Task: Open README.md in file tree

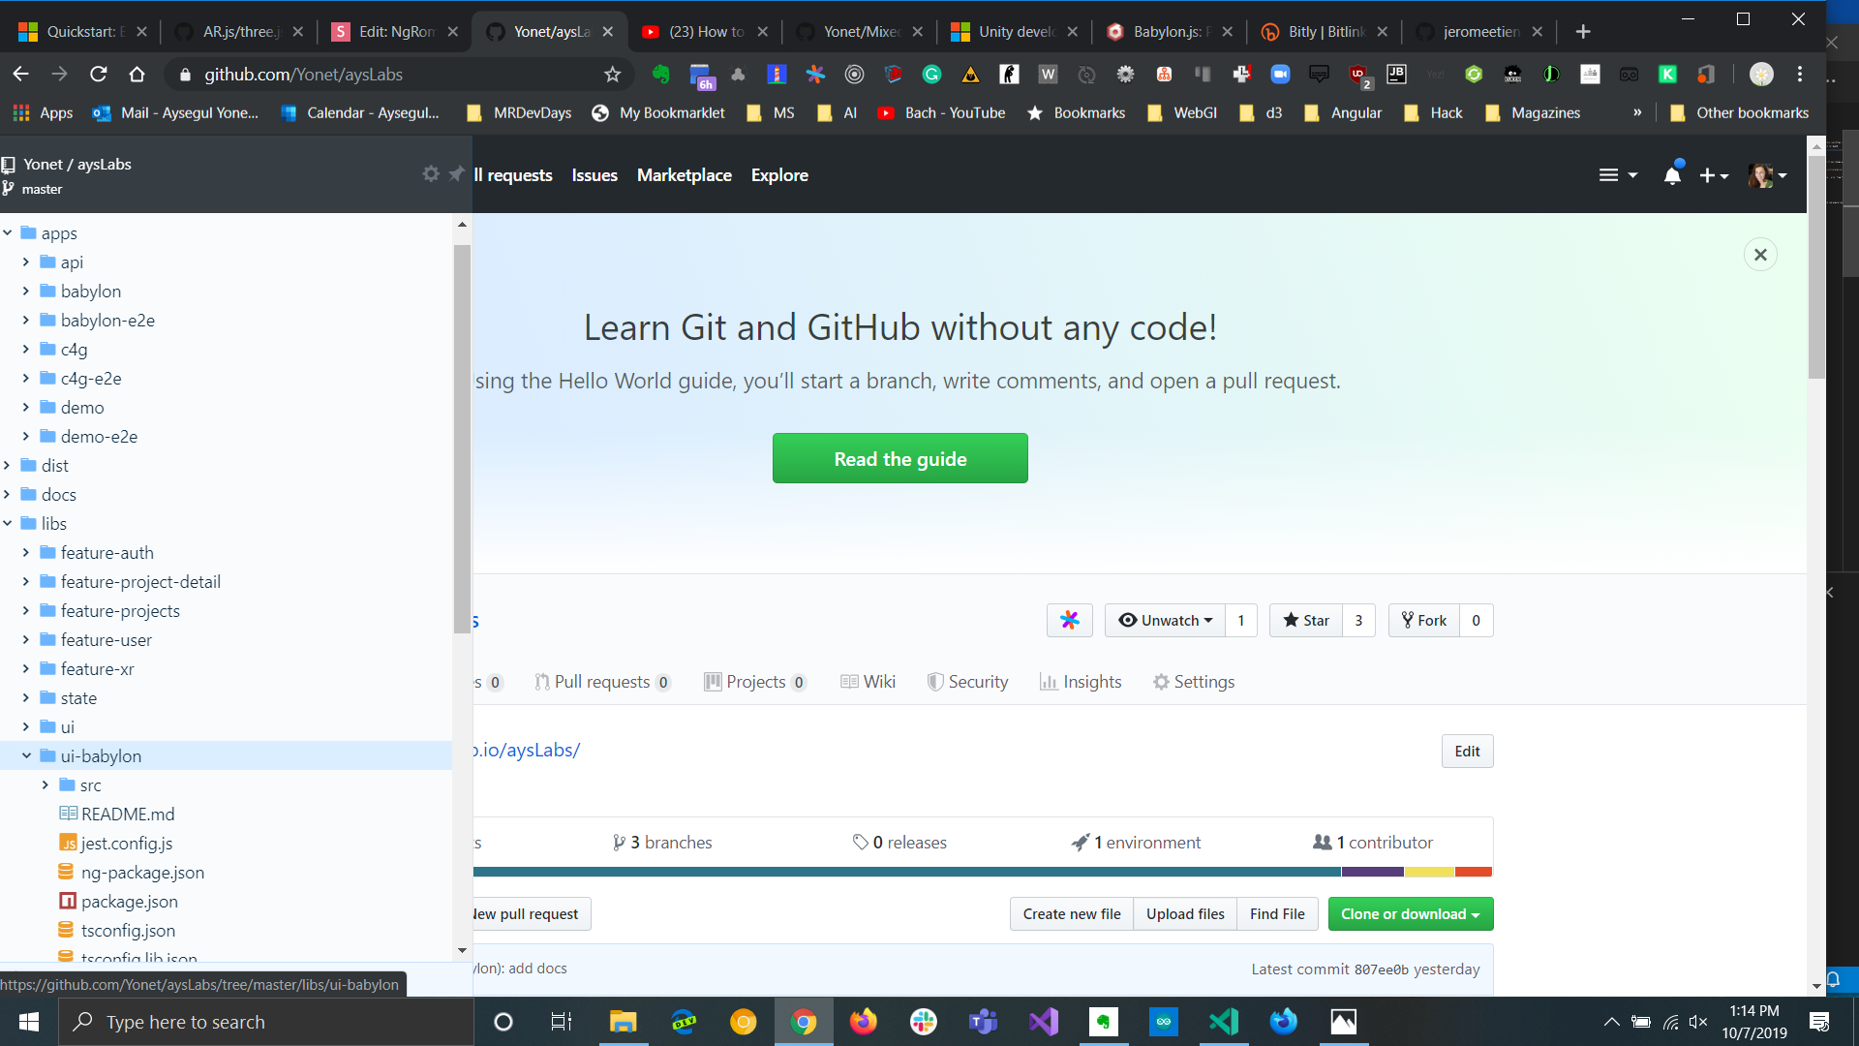Action: tap(128, 815)
